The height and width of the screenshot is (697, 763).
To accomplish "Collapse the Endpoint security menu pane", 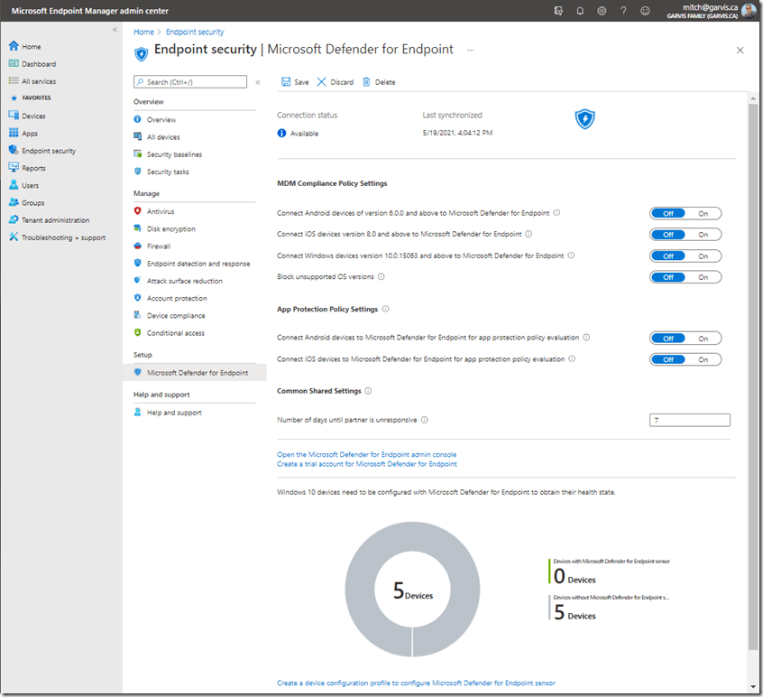I will 258,82.
